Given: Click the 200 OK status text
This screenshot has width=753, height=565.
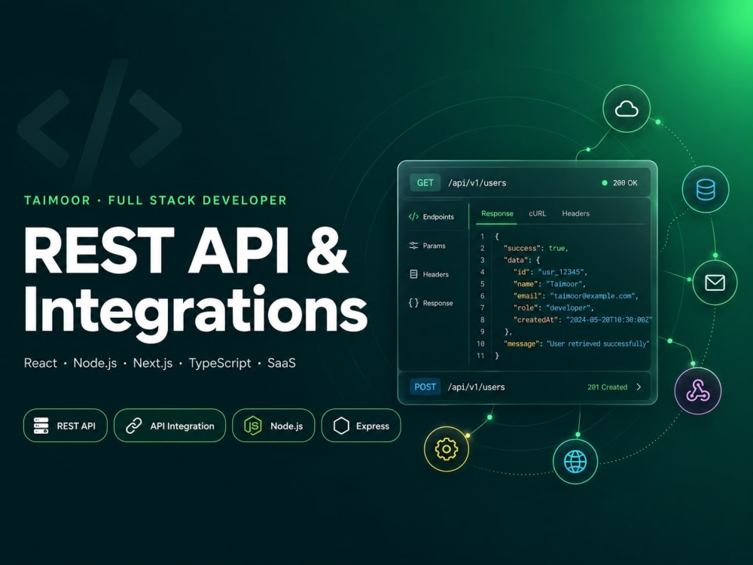Looking at the screenshot, I should [x=625, y=182].
